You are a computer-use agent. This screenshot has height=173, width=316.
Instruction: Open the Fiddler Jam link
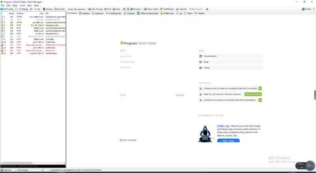[x=223, y=126]
